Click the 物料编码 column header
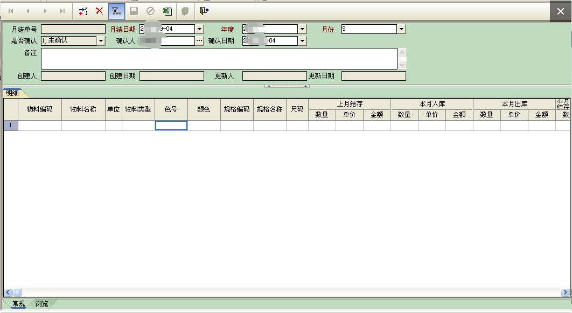The width and height of the screenshot is (572, 313). [x=40, y=109]
